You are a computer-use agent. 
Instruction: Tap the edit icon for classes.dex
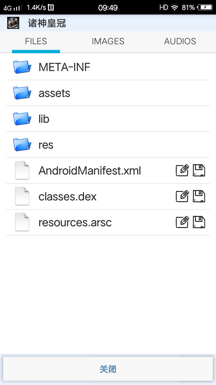pos(182,196)
